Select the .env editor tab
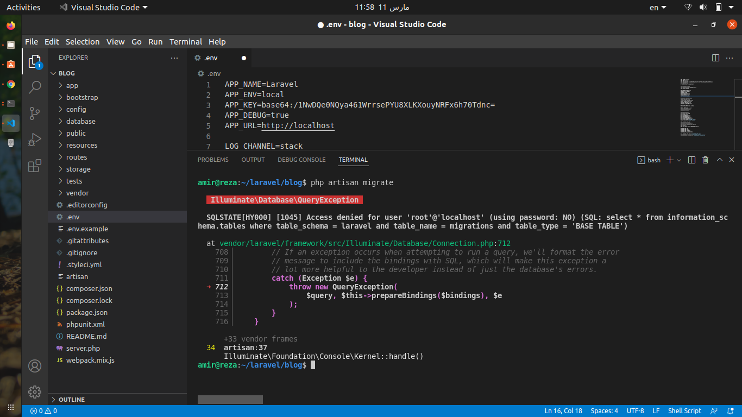742x417 pixels. coord(219,58)
